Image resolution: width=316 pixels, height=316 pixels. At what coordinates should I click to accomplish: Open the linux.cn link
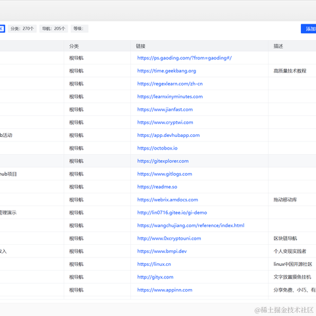pos(154,264)
